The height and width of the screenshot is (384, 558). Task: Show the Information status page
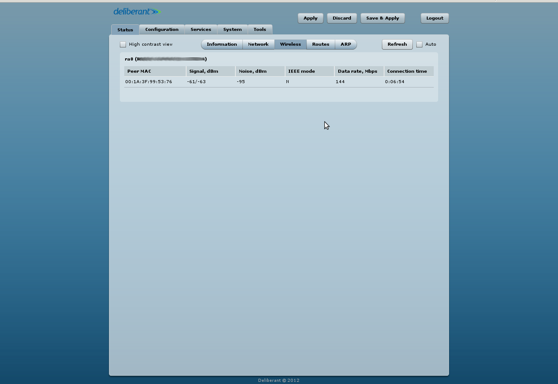[222, 44]
